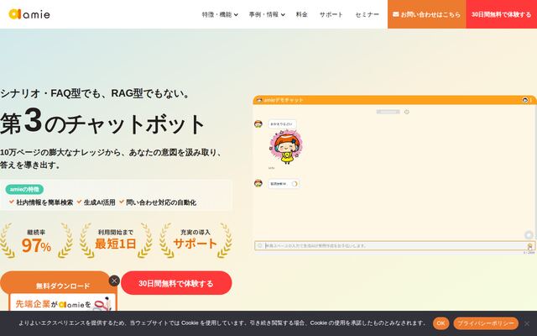Click the clock icon beside the chat date
Screen dimensions: 537x336
406,112
